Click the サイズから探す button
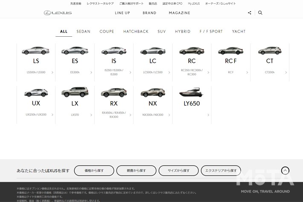 [178, 171]
